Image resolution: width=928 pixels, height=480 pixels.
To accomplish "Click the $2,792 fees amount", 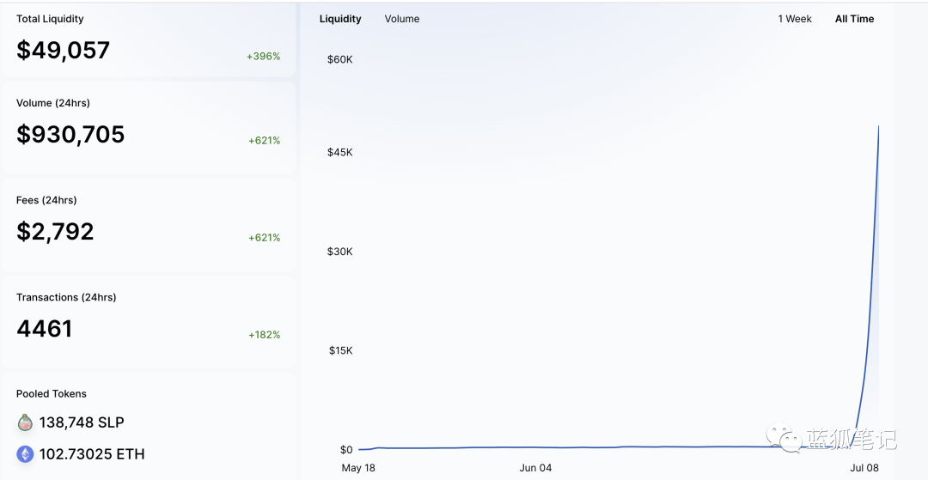I will 55,231.
